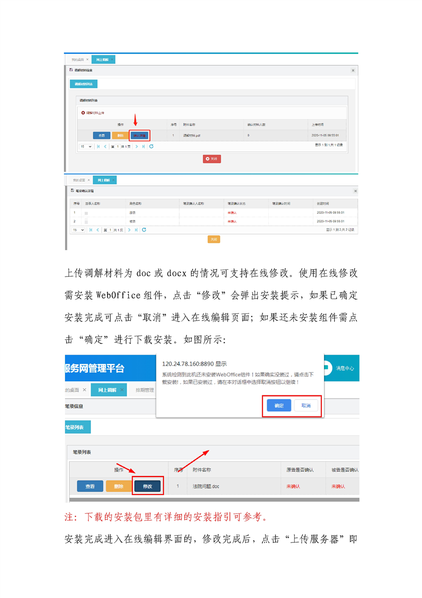Refresh the 笔录确认详情 table
This screenshot has width=422, height=598.
click(x=144, y=230)
